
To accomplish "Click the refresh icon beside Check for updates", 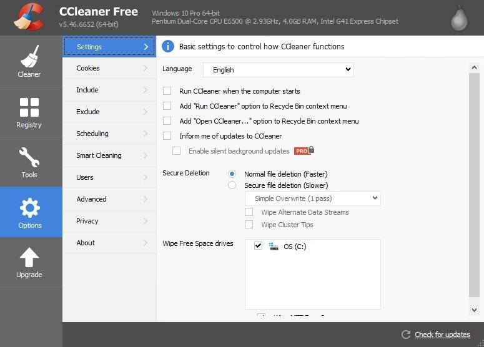I will click(x=406, y=335).
